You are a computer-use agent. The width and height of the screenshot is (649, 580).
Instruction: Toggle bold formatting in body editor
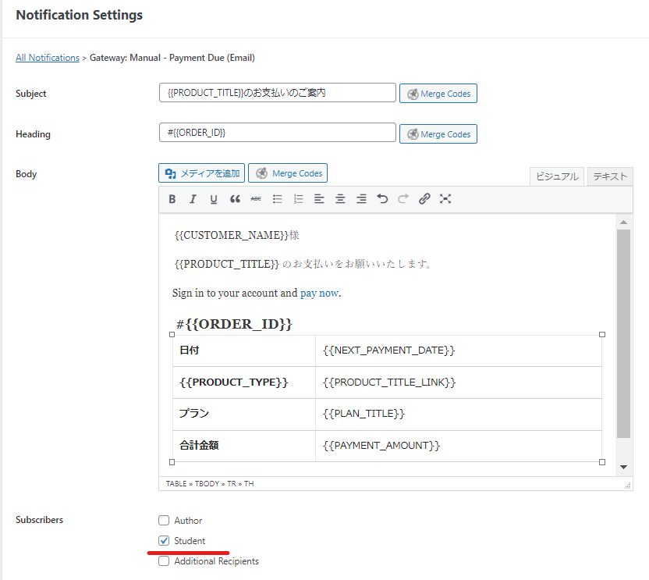click(172, 199)
